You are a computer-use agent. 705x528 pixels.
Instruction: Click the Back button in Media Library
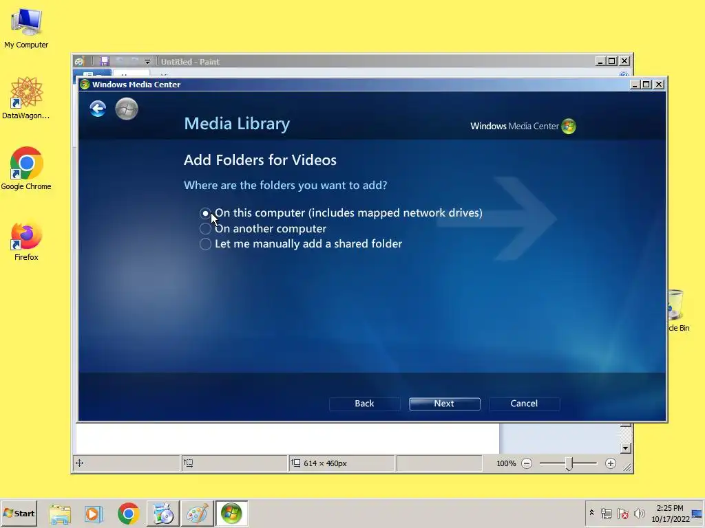pos(364,404)
